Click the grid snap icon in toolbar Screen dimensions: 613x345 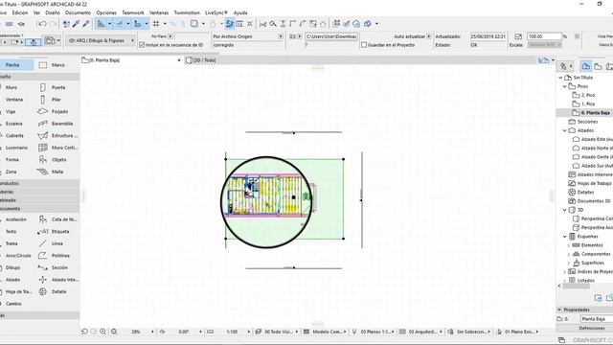point(156,24)
